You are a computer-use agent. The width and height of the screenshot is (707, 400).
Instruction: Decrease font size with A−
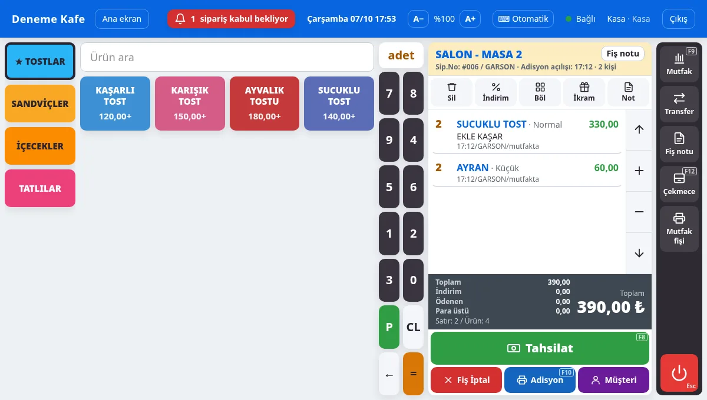418,19
